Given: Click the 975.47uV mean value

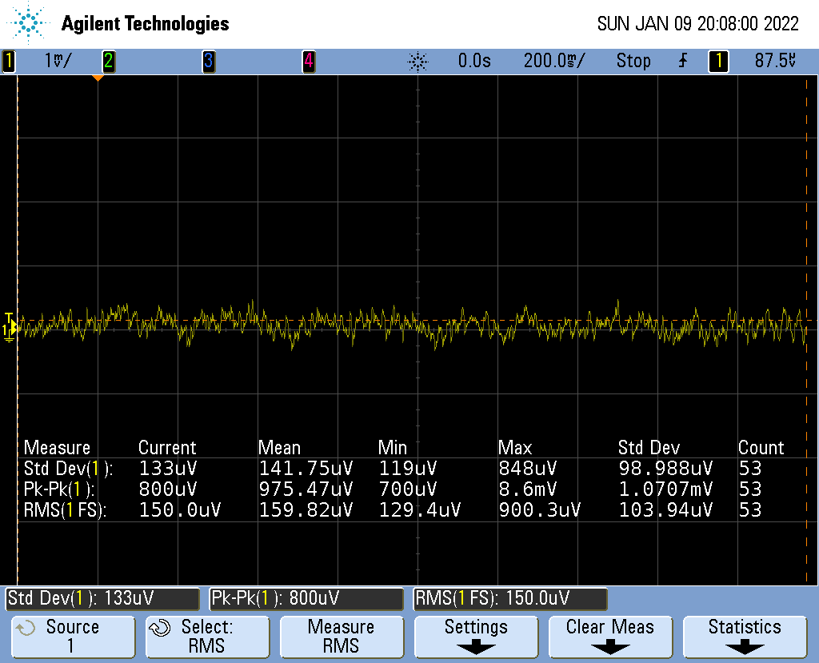Looking at the screenshot, I should click(x=306, y=489).
